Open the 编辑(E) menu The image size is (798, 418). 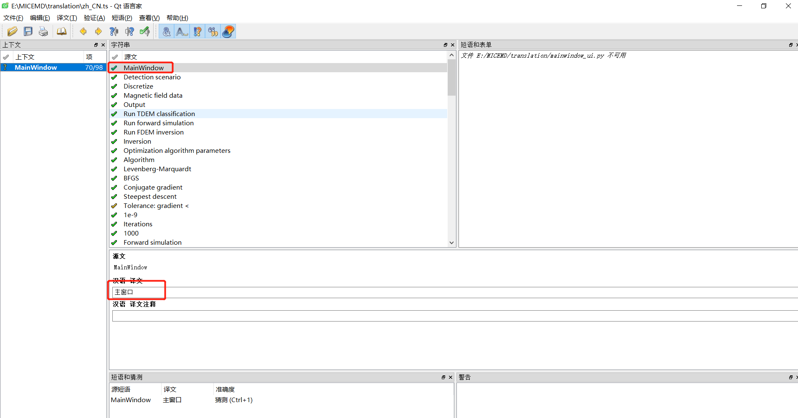40,18
